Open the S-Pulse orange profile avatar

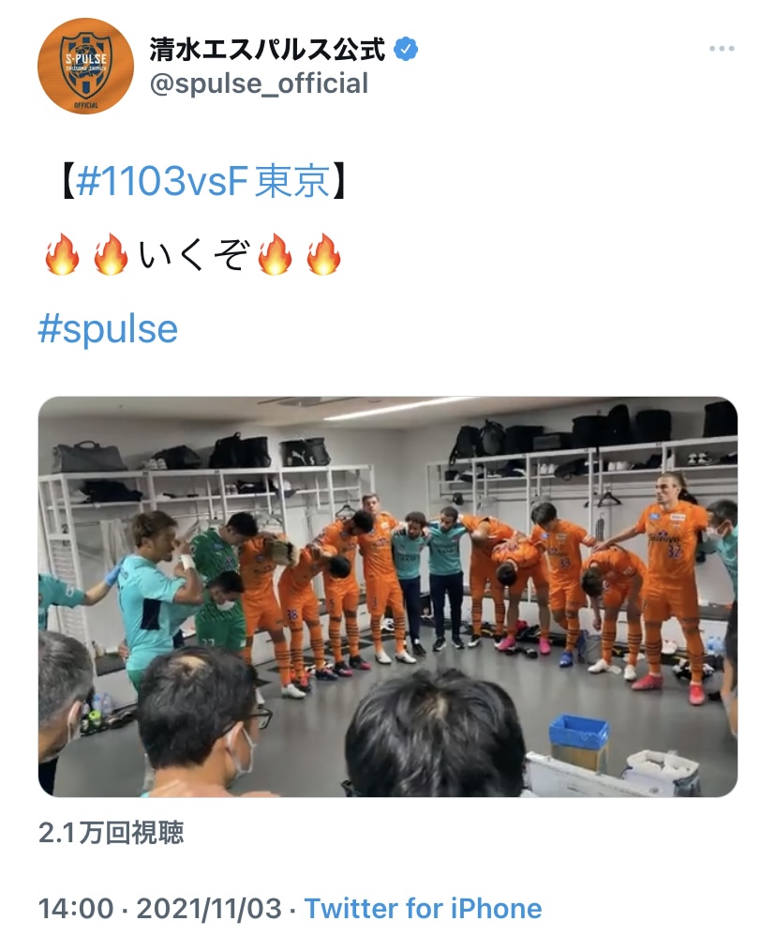85,66
